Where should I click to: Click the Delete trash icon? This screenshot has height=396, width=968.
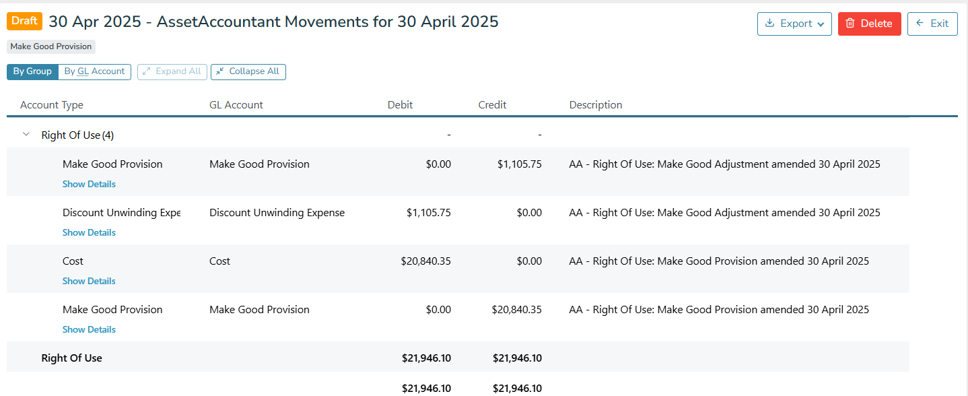[x=850, y=24]
